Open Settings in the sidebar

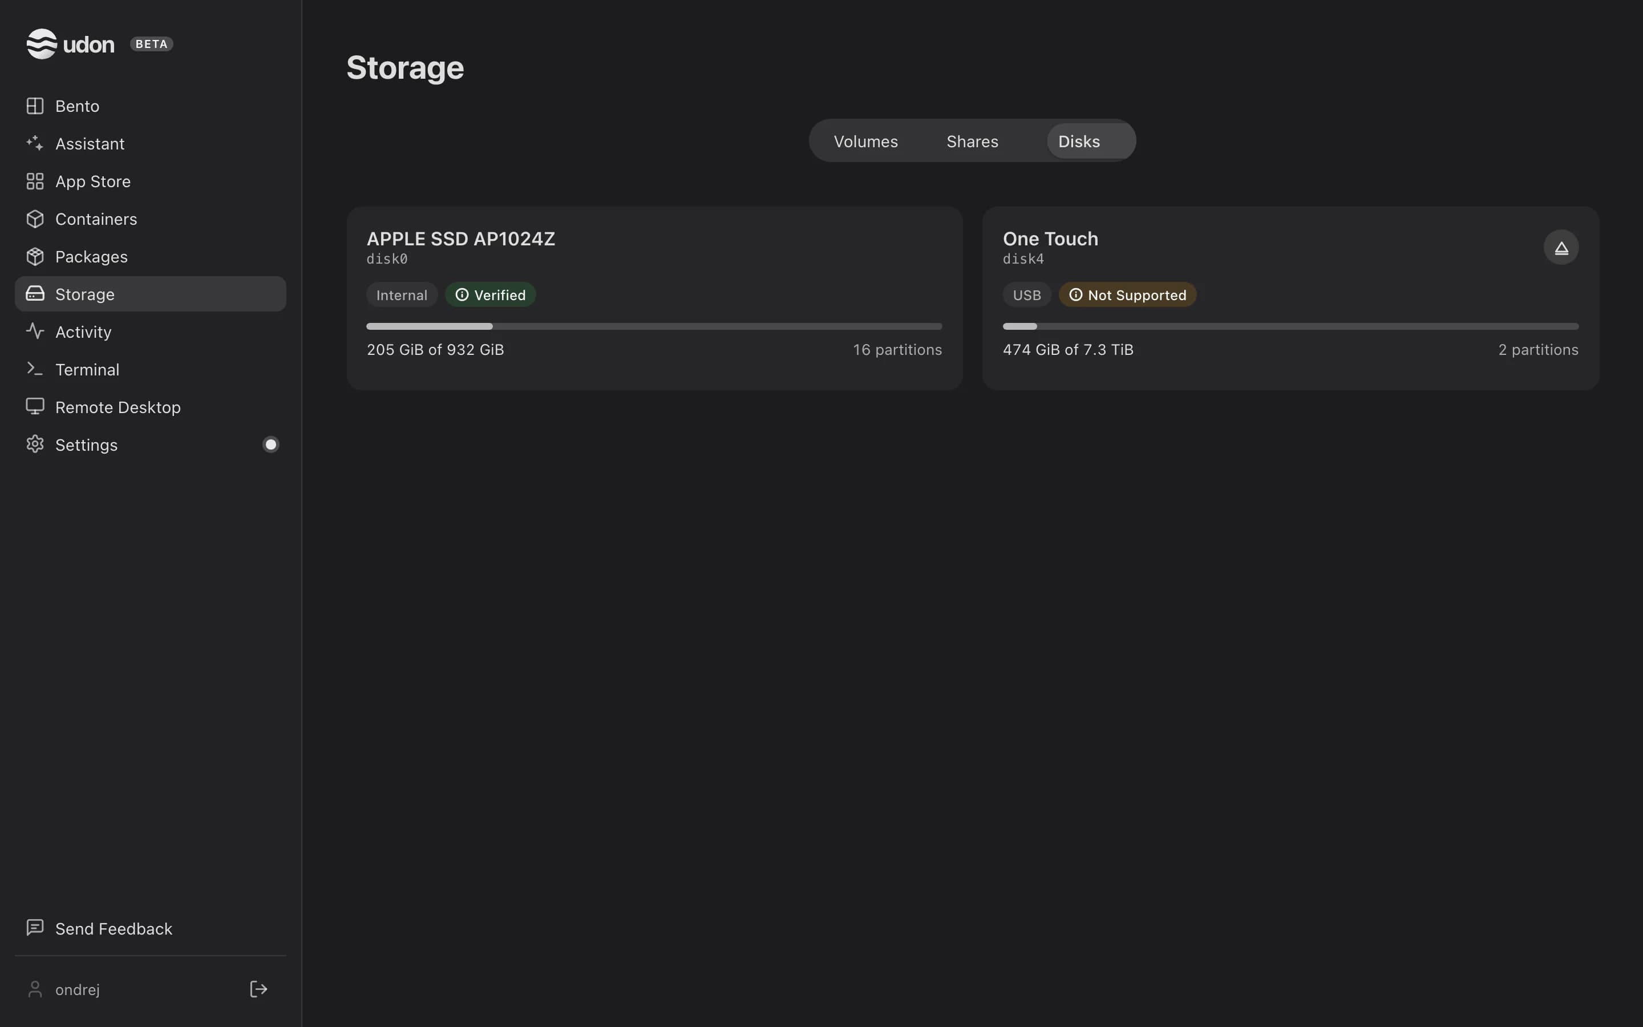[150, 445]
